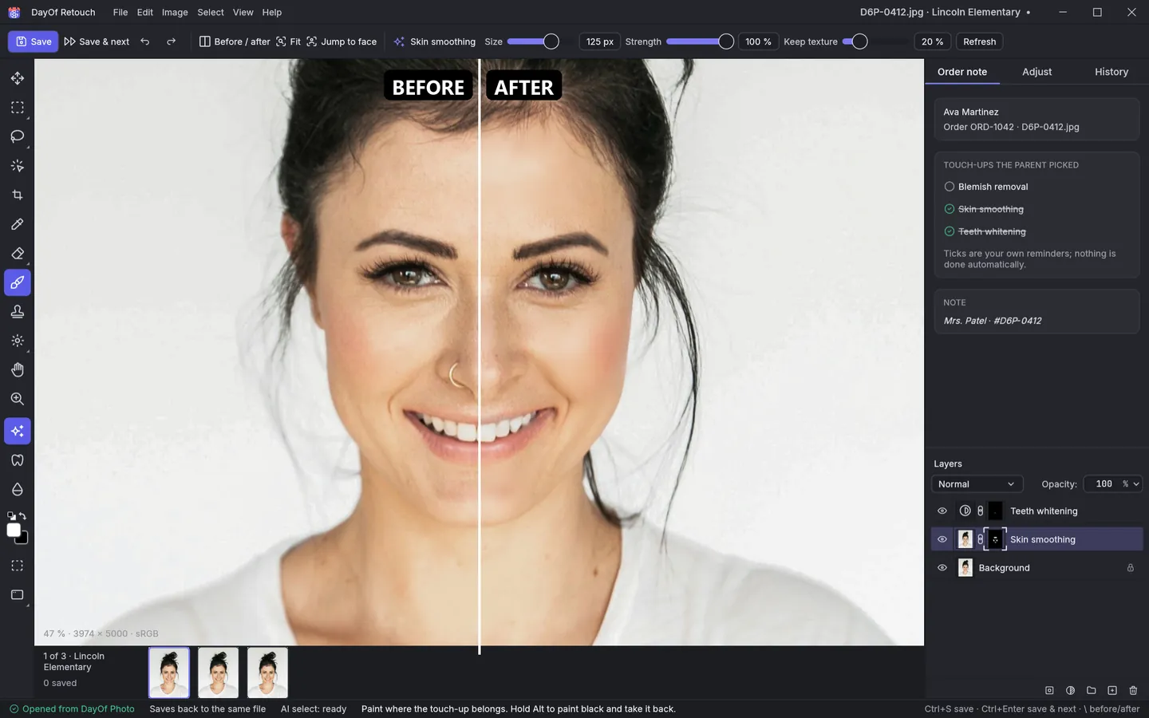Select the Clone stamp tool
Image resolution: width=1149 pixels, height=718 pixels.
(18, 312)
